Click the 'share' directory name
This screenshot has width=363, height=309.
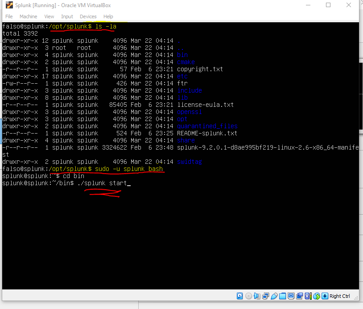(x=186, y=140)
